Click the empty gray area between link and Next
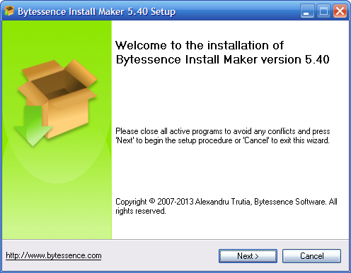The height and width of the screenshot is (273, 351). tap(160, 256)
